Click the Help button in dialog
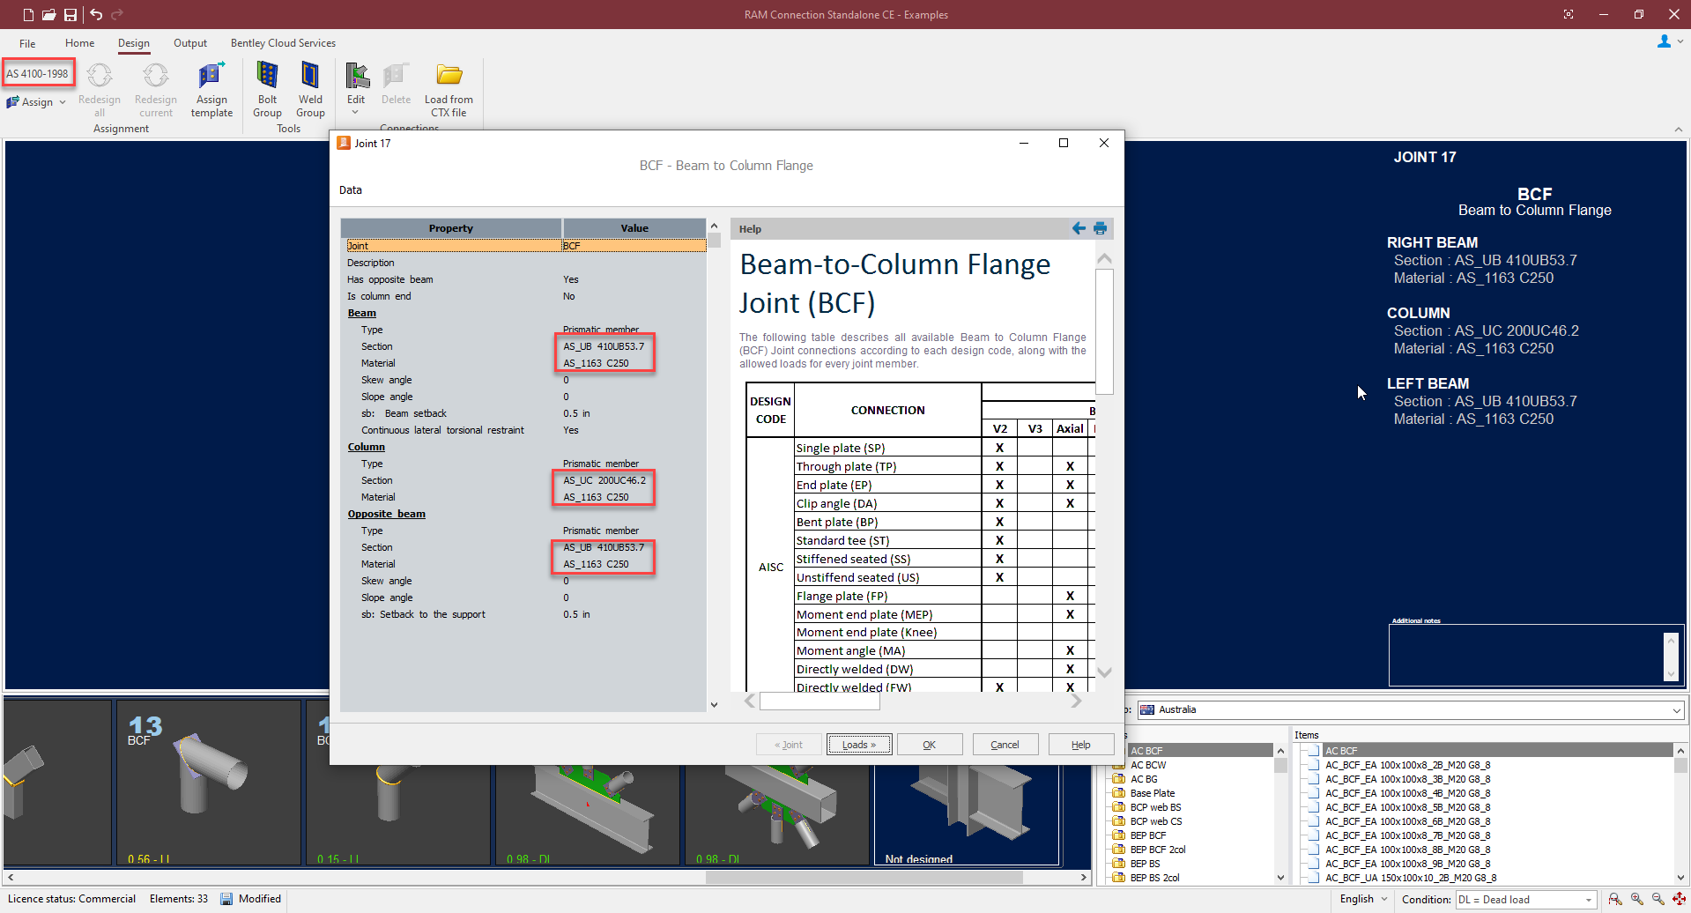 [1081, 745]
